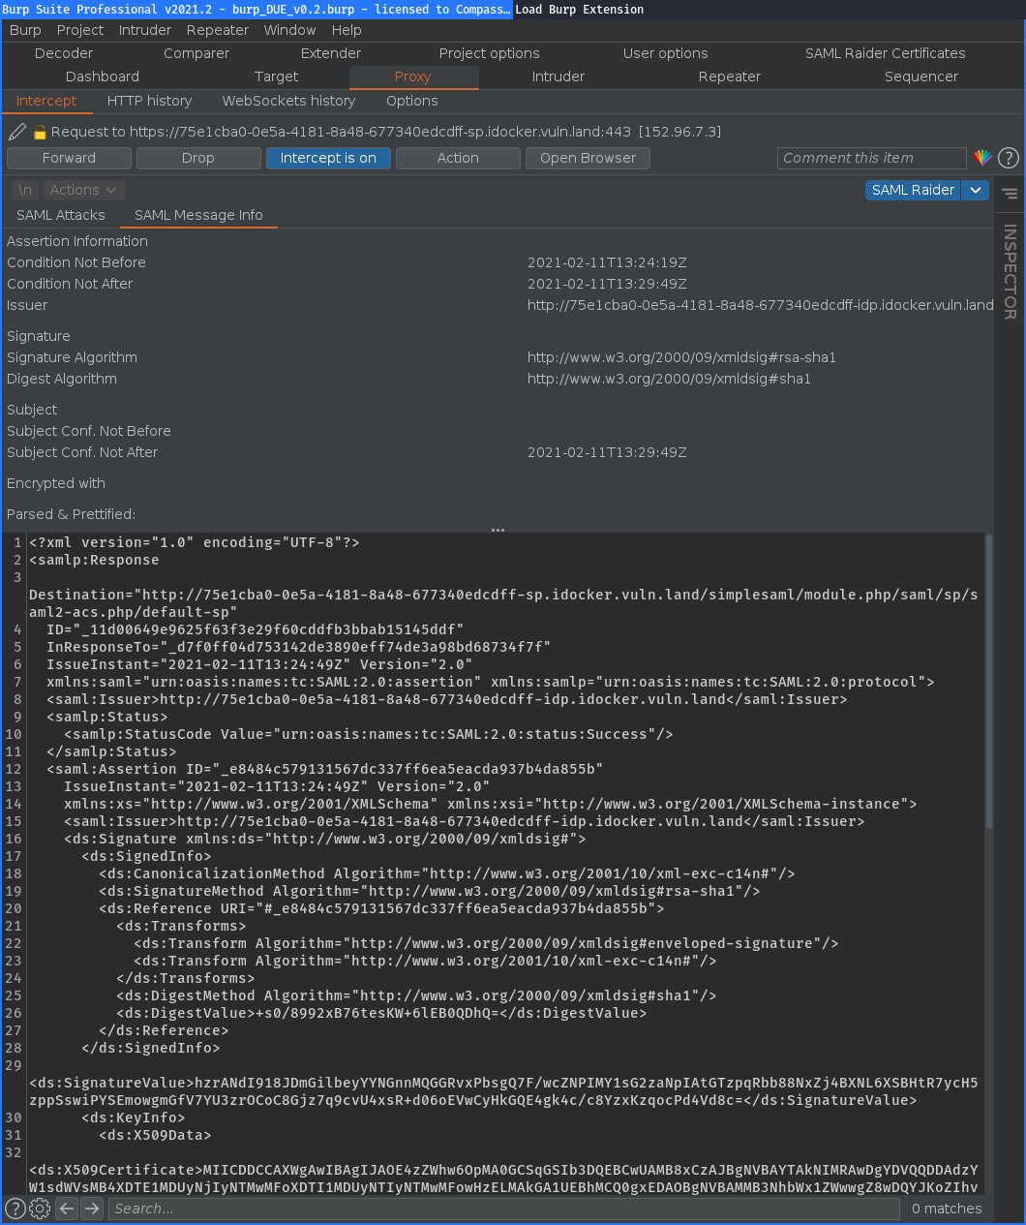
Task: Open the Repeater menu
Action: coord(218,30)
